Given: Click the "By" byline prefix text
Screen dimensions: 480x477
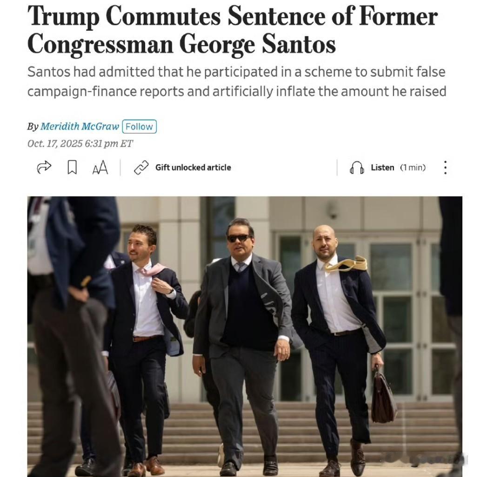Looking at the screenshot, I should click(33, 126).
